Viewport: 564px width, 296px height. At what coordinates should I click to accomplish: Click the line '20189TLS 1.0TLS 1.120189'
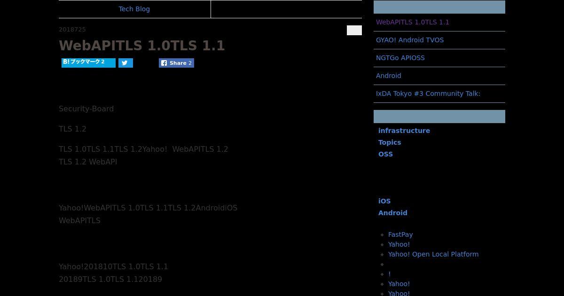click(110, 279)
